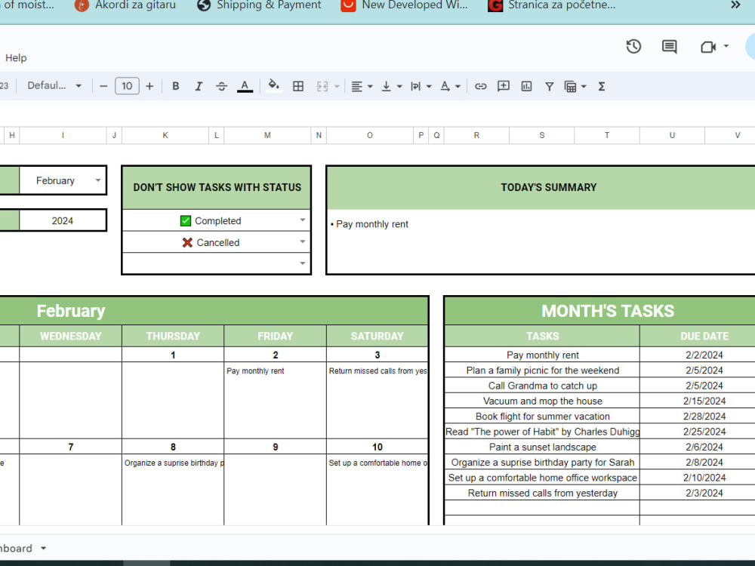Select task Paint a sunset landscape
The width and height of the screenshot is (755, 566).
543,447
